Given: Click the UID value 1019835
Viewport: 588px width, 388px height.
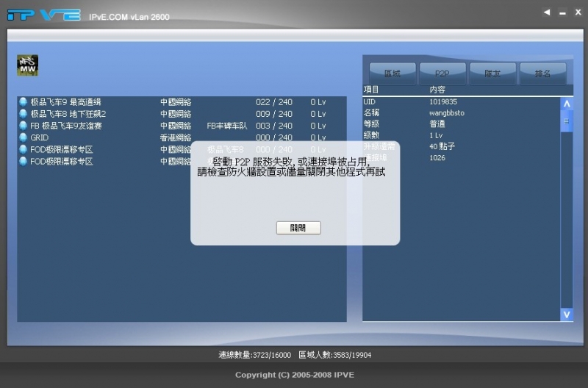Looking at the screenshot, I should coord(443,101).
